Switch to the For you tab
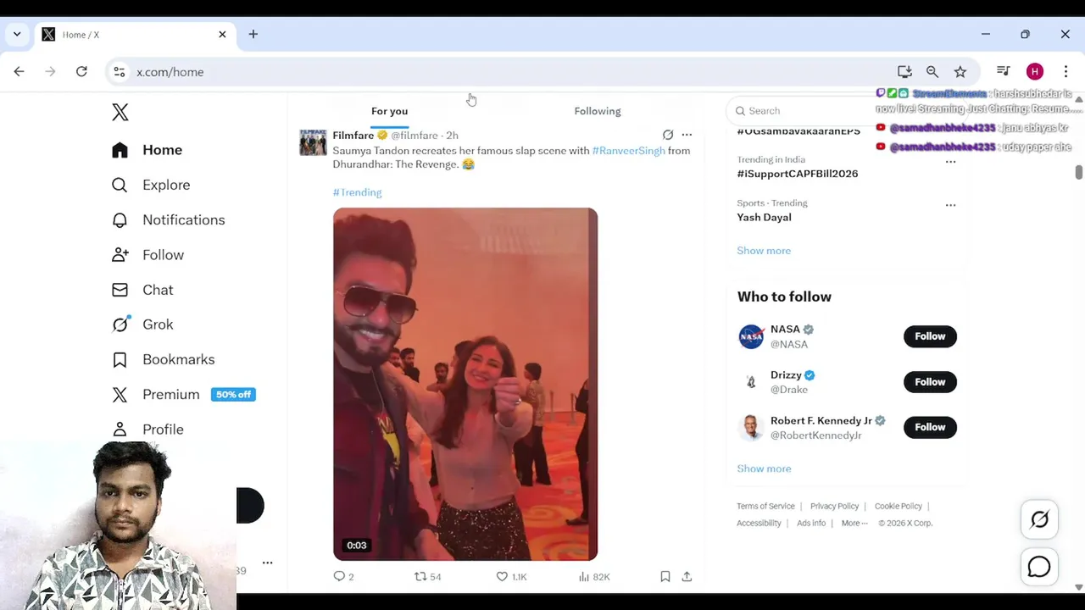 [389, 111]
